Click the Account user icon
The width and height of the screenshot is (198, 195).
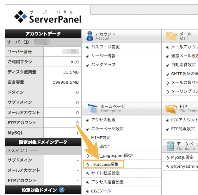pyautogui.click(x=90, y=36)
